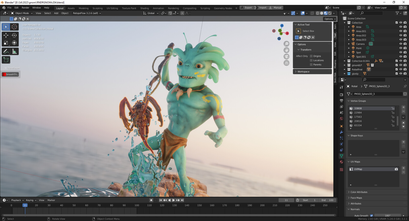Jump to timeline end frame
The height and width of the screenshot is (221, 409).
(x=182, y=200)
